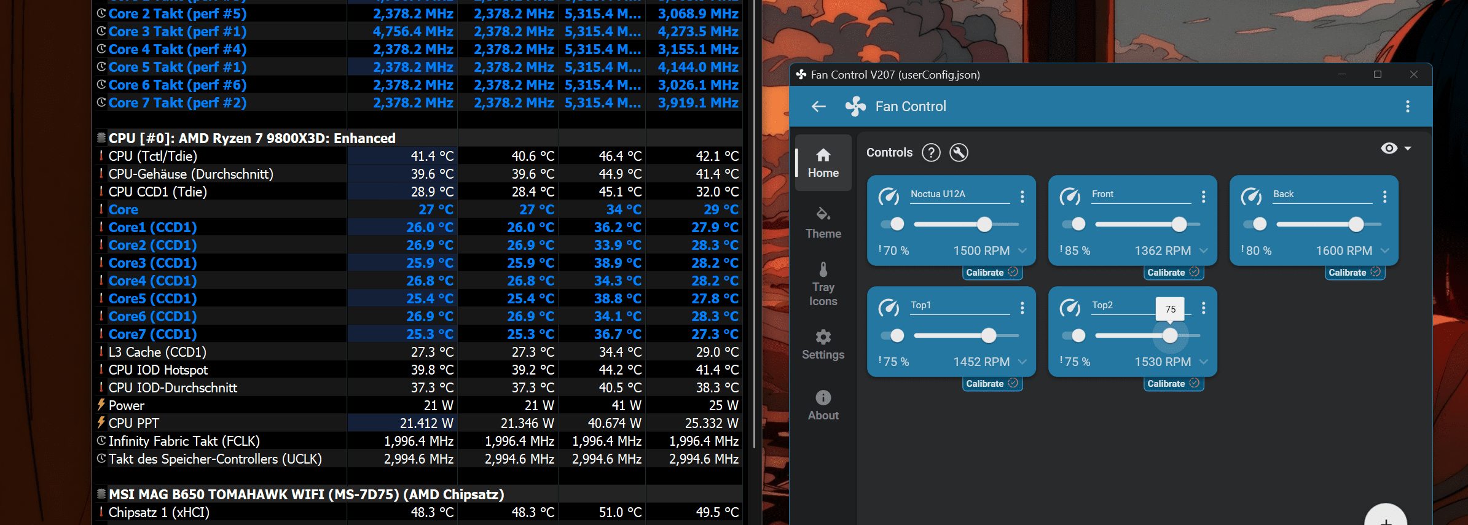
Task: Open the Controls wrench settings icon
Action: click(959, 152)
